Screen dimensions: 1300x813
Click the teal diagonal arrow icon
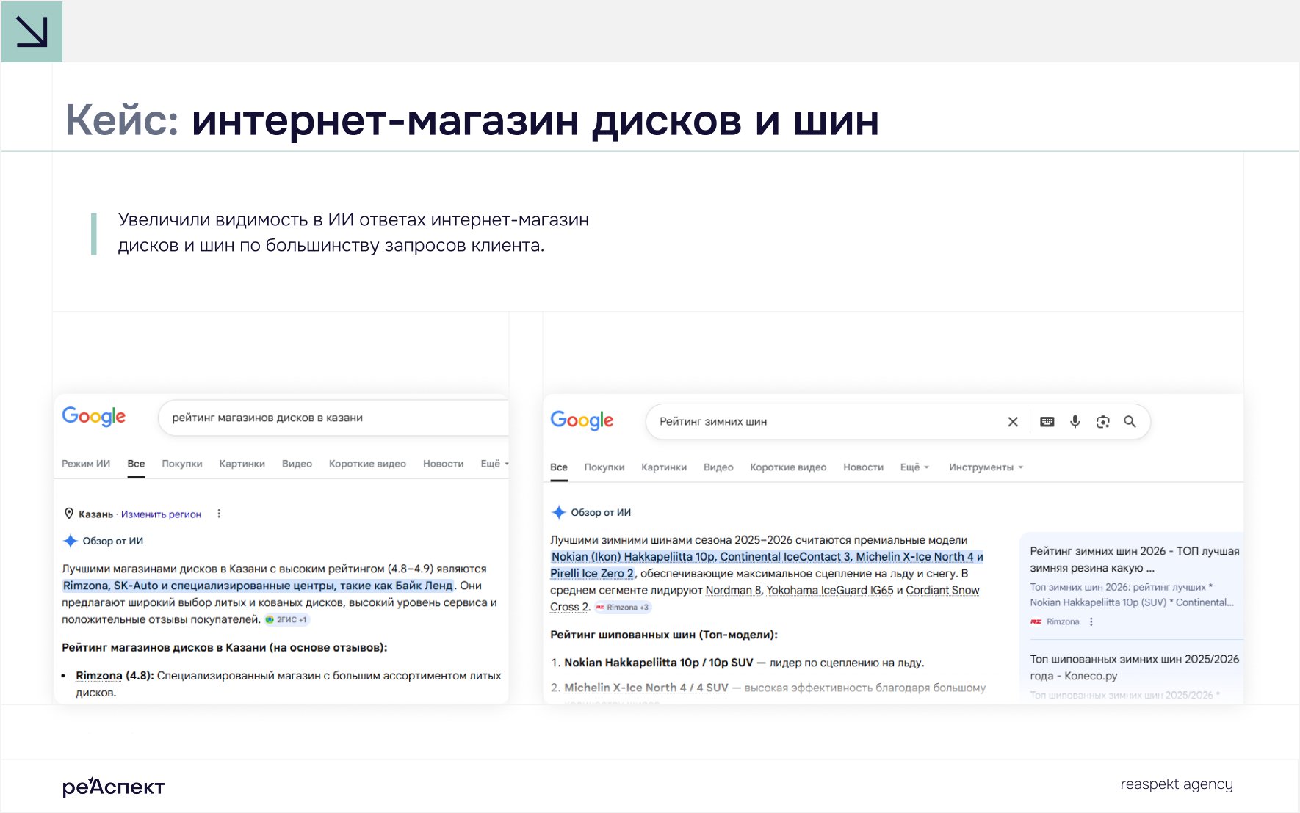point(32,32)
